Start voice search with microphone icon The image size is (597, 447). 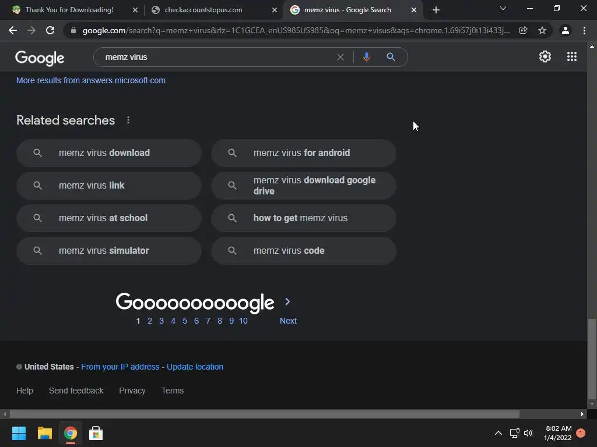coord(366,57)
